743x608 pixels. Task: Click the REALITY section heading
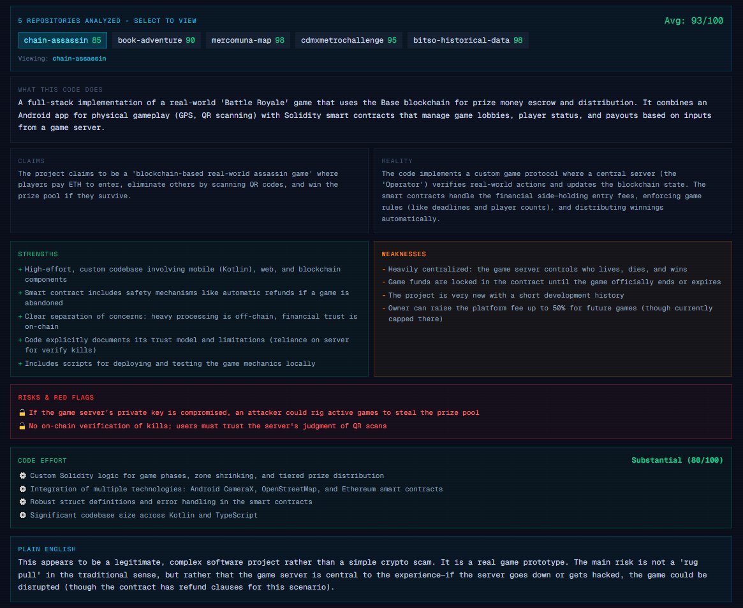pos(397,161)
